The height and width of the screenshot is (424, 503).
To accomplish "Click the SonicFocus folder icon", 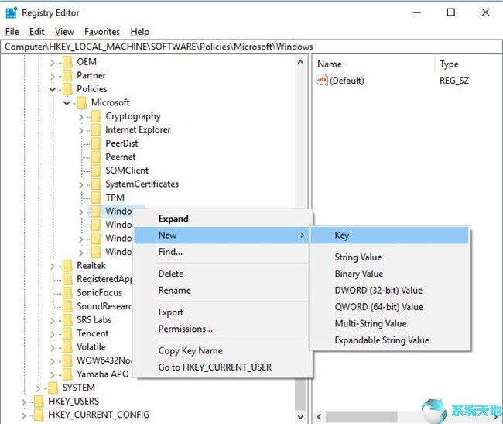I will click(x=67, y=293).
